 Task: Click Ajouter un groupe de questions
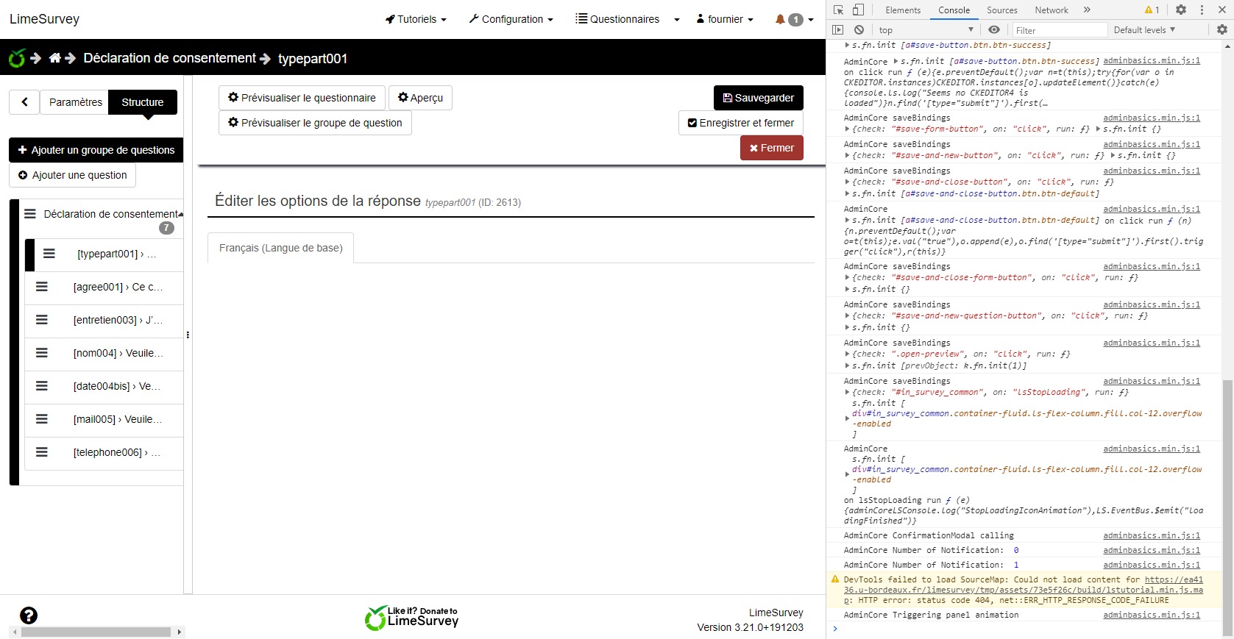[x=96, y=150]
